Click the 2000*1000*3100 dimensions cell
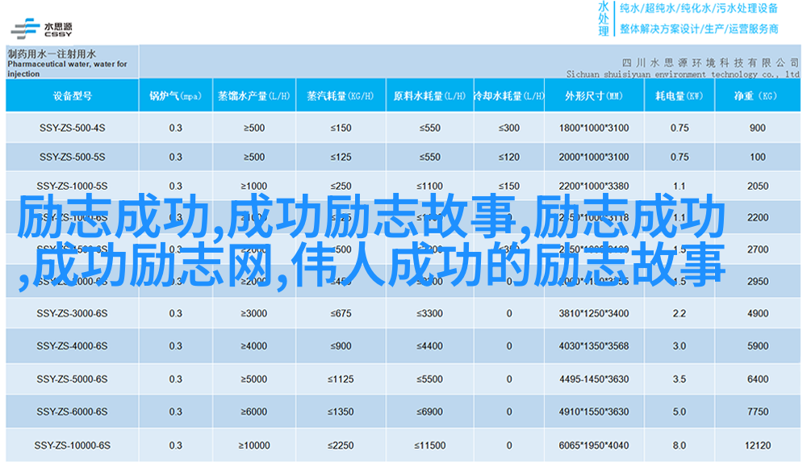This screenshot has width=807, height=469. tap(594, 157)
